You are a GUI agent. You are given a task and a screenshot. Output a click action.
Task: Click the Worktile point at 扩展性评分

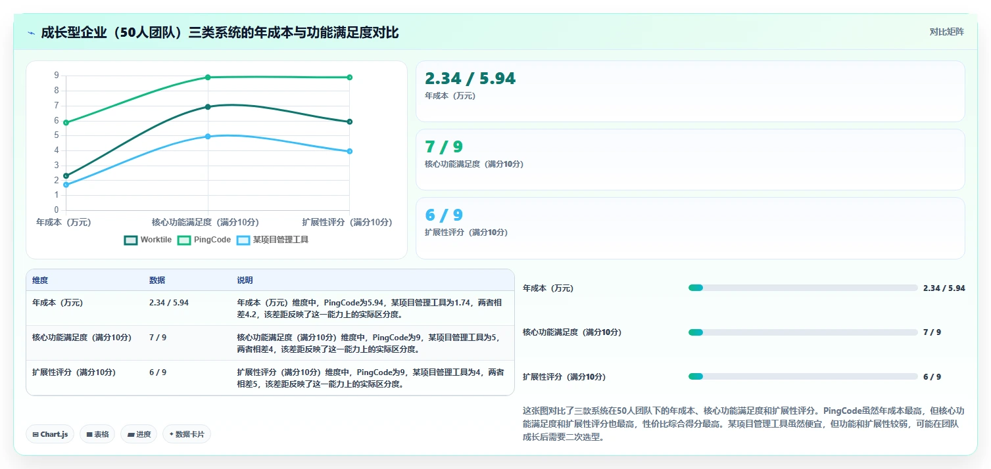coord(350,122)
